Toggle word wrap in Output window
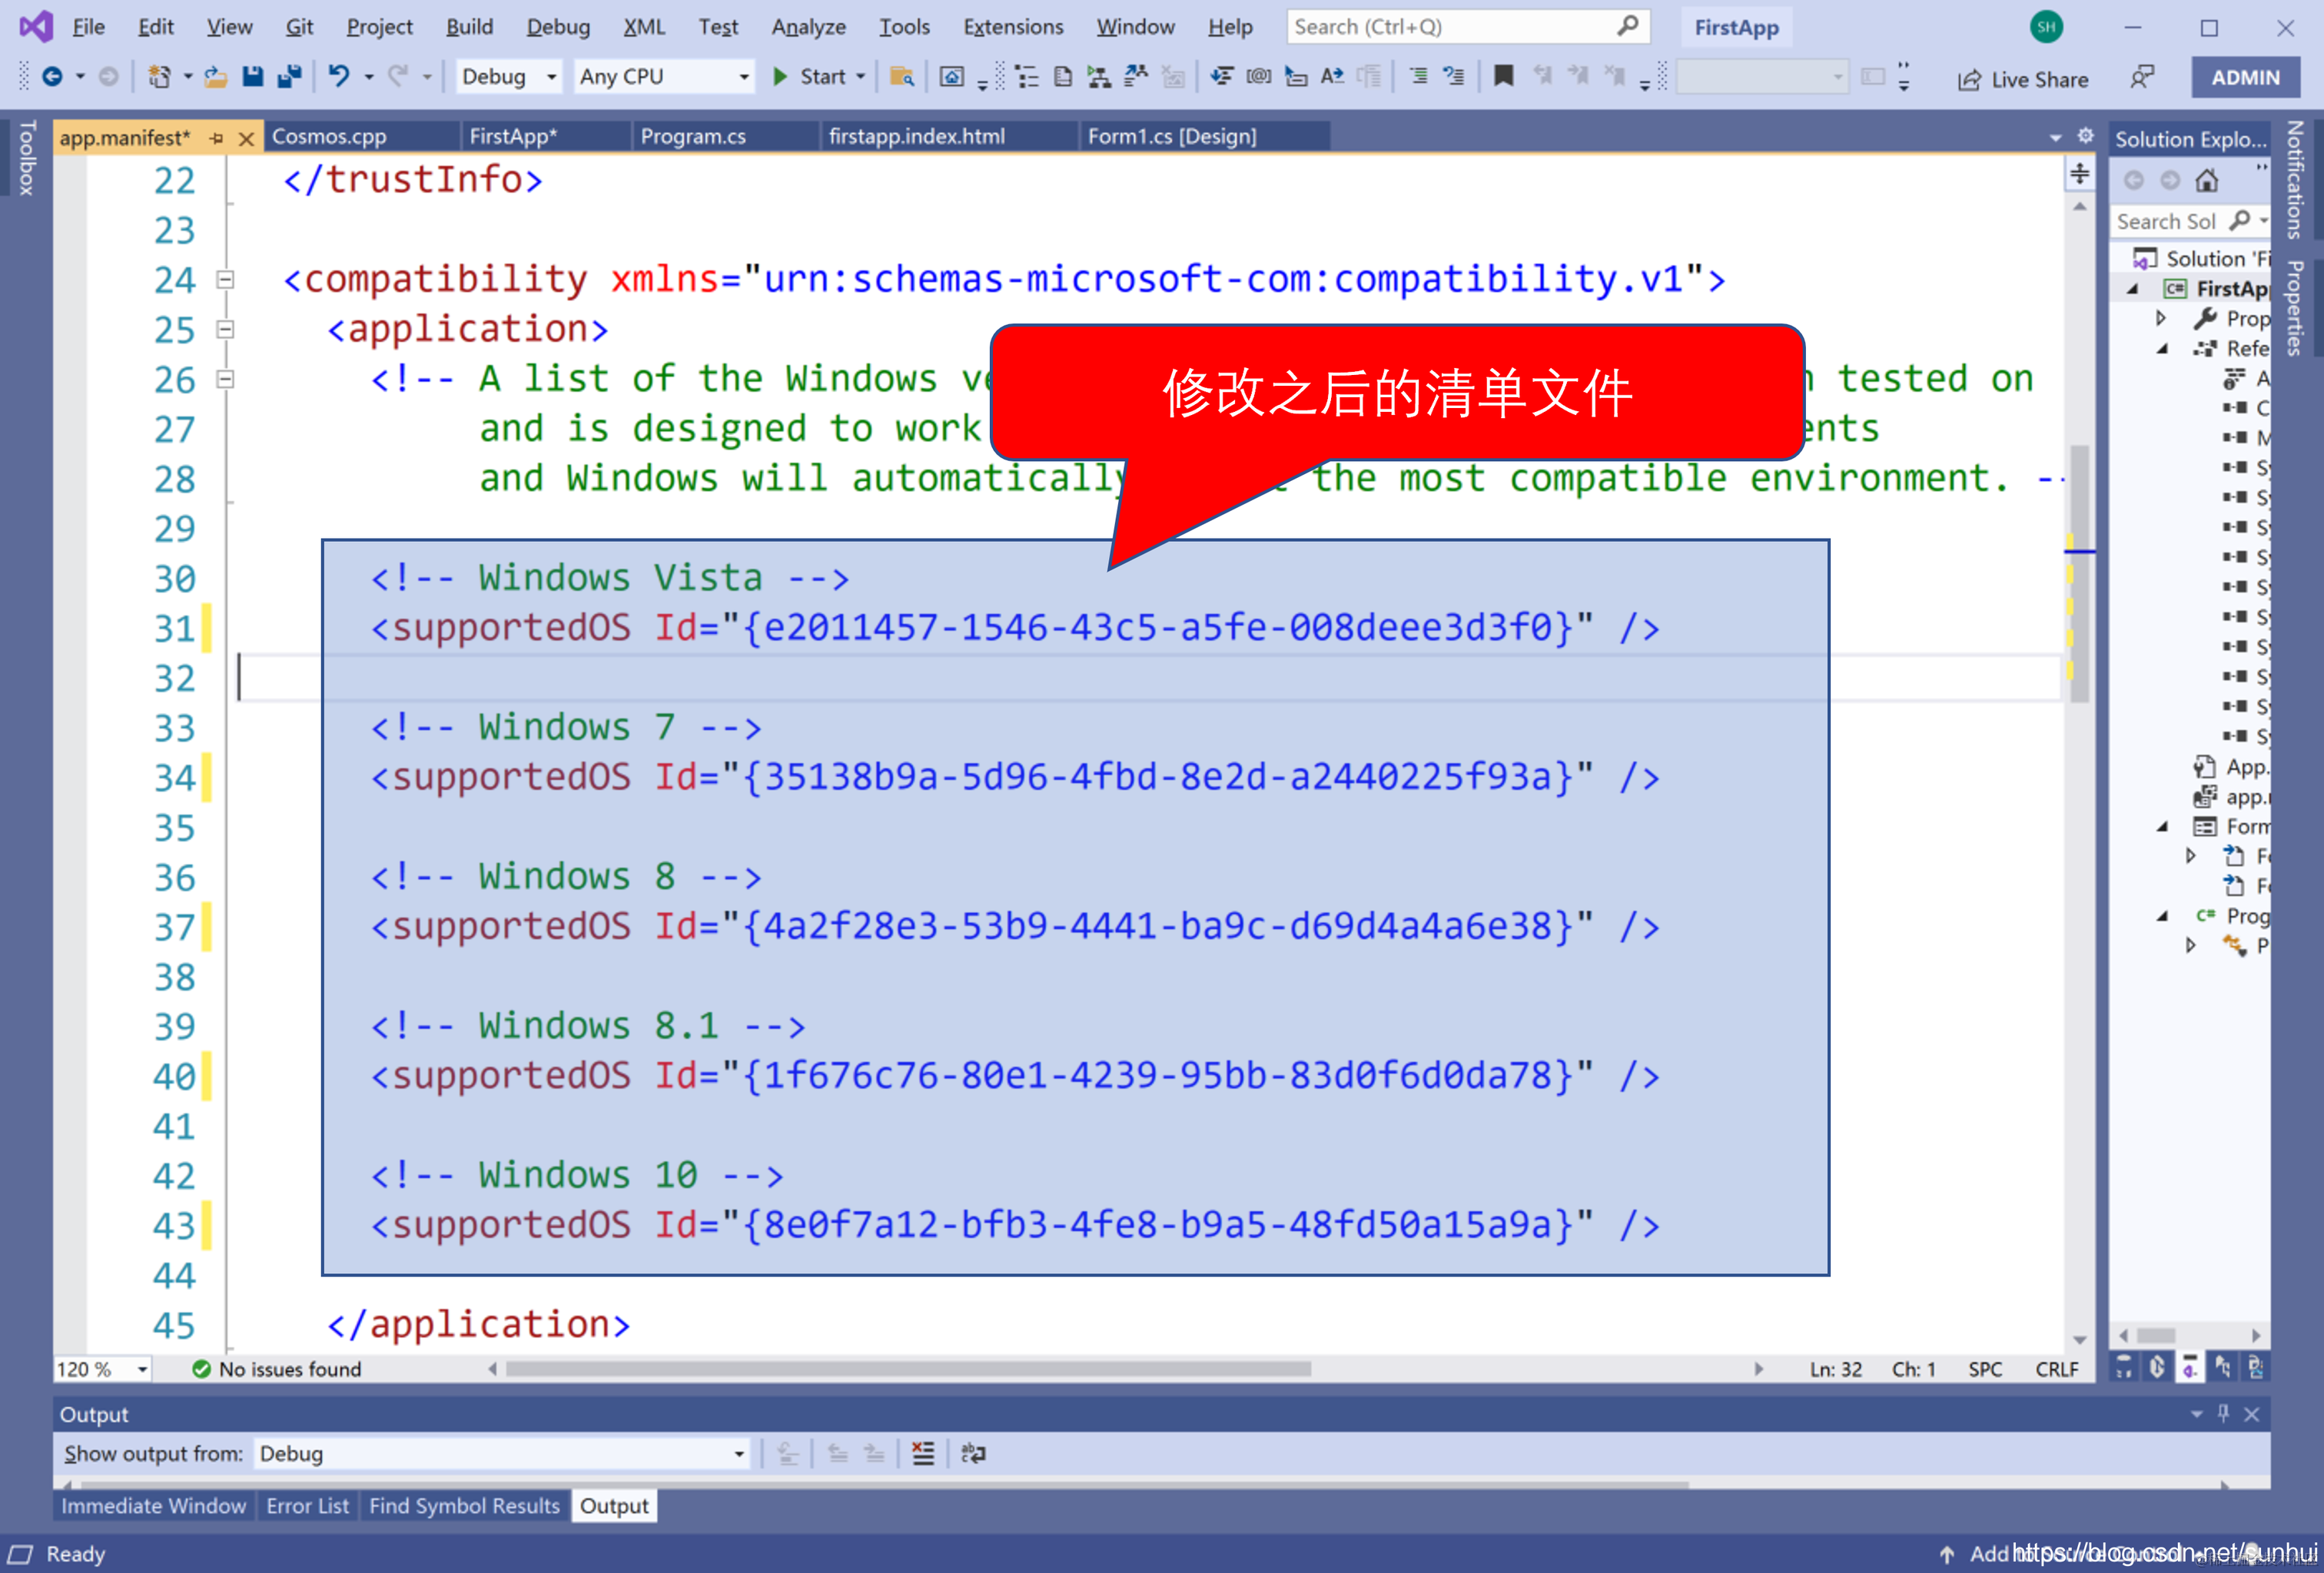Viewport: 2324px width, 1573px height. coord(973,1453)
